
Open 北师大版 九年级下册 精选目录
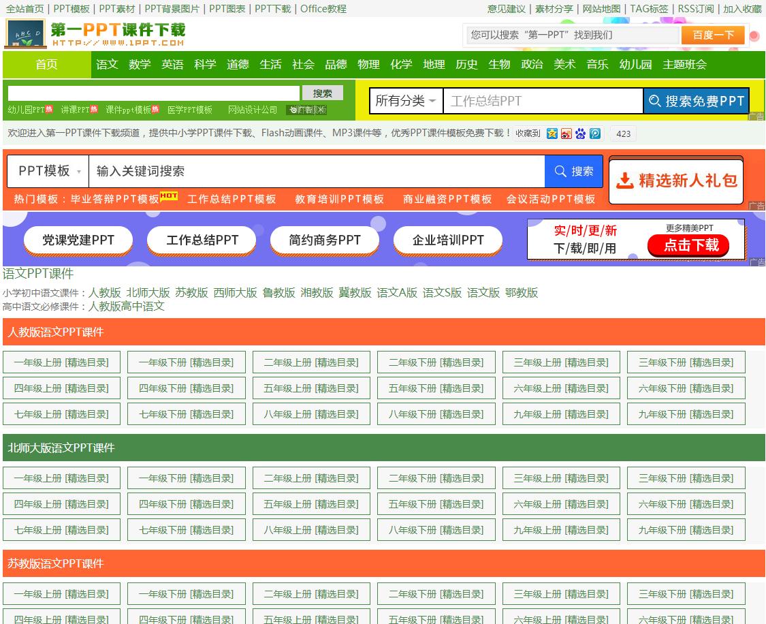686,529
